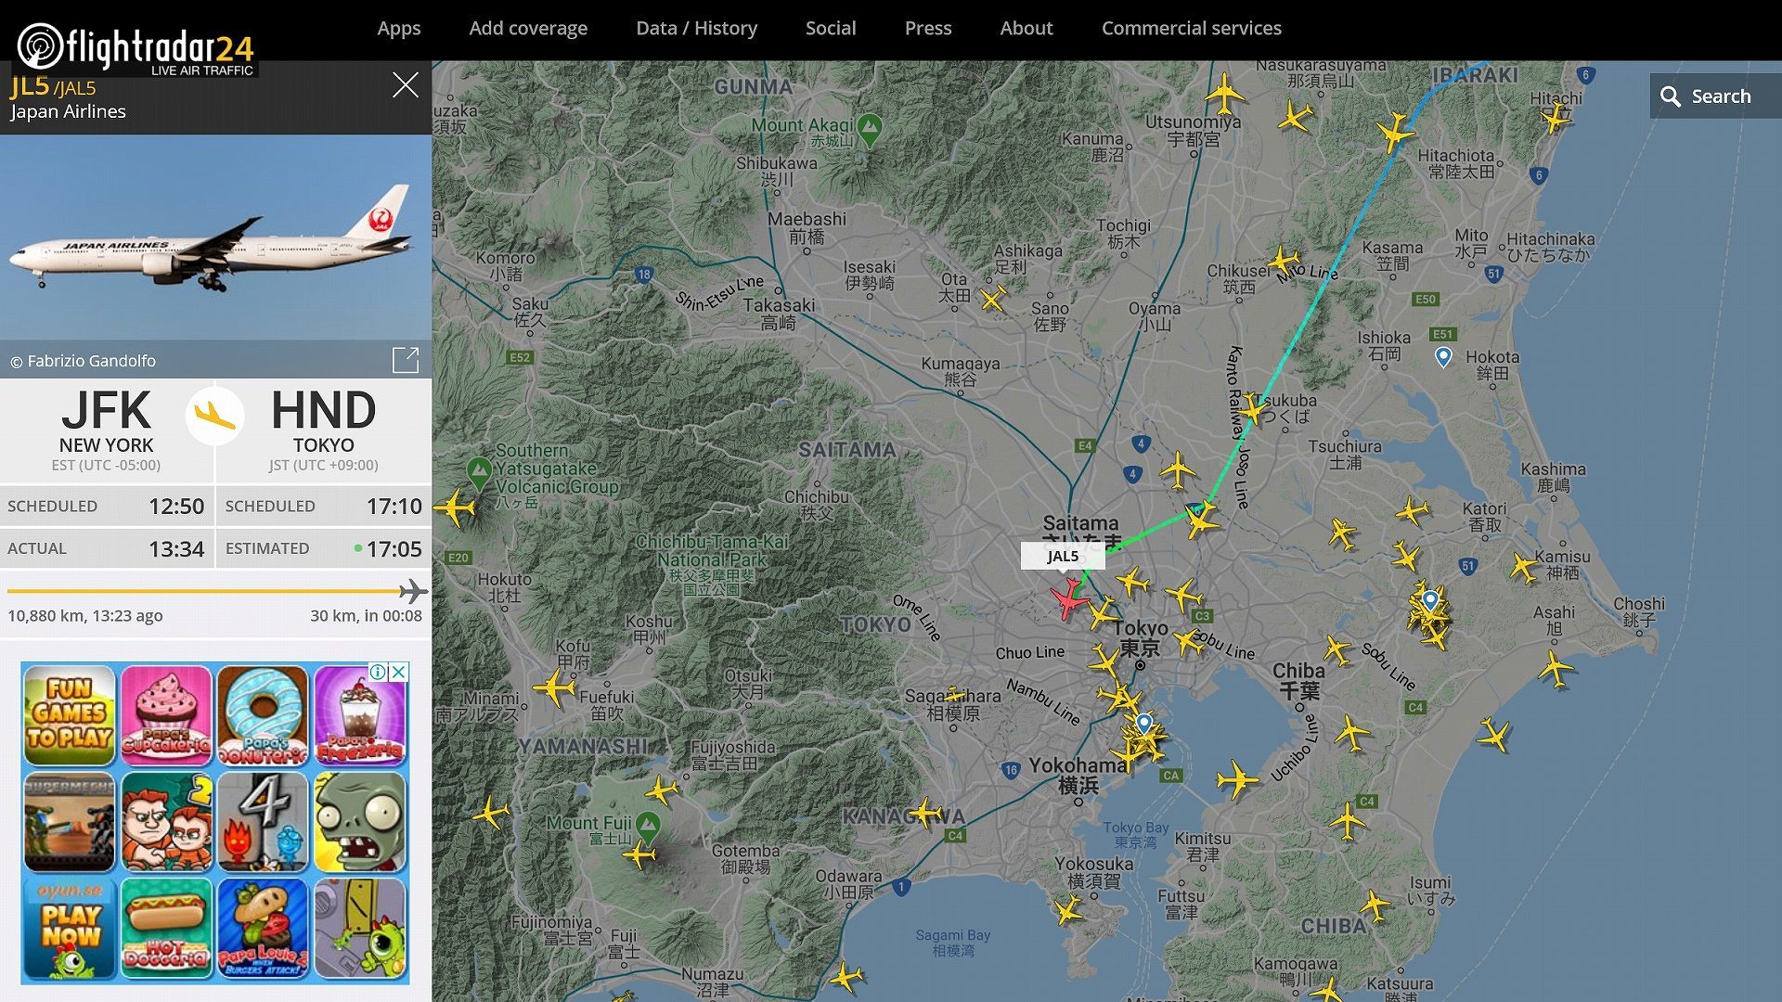Click the Japan Airlines aircraft photo

(x=215, y=238)
